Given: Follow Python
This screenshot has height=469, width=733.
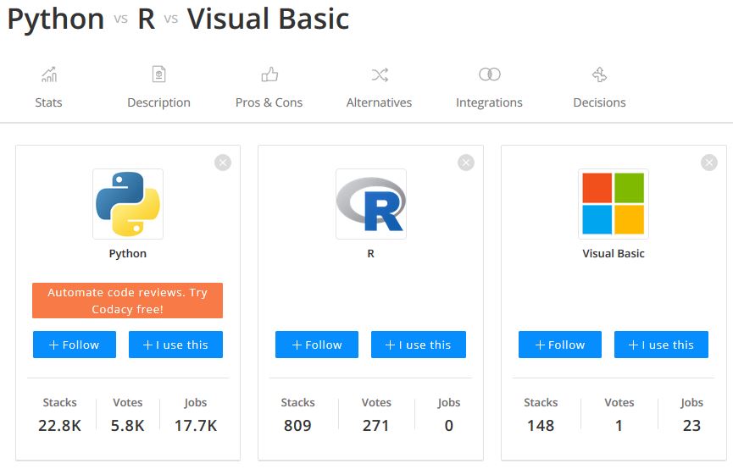Looking at the screenshot, I should point(75,345).
